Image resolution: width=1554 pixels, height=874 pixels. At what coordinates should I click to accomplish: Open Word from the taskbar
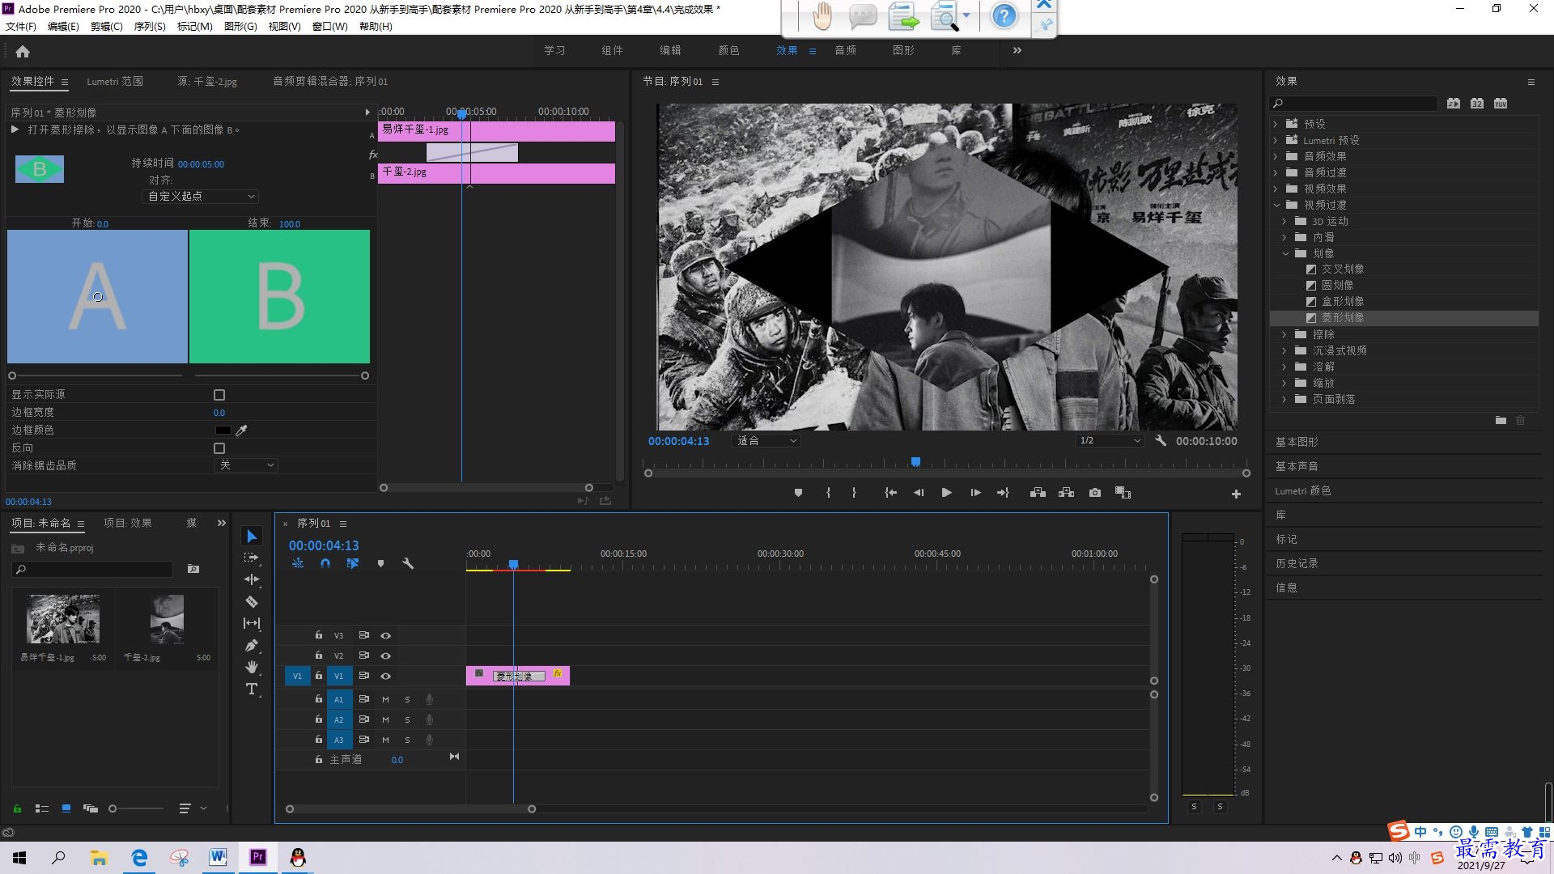pos(218,857)
